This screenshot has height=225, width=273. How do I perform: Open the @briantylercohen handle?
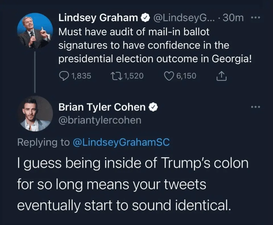pyautogui.click(x=100, y=120)
